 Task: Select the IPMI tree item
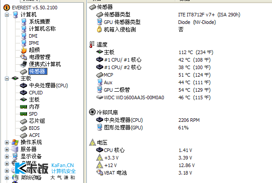pos(34,43)
